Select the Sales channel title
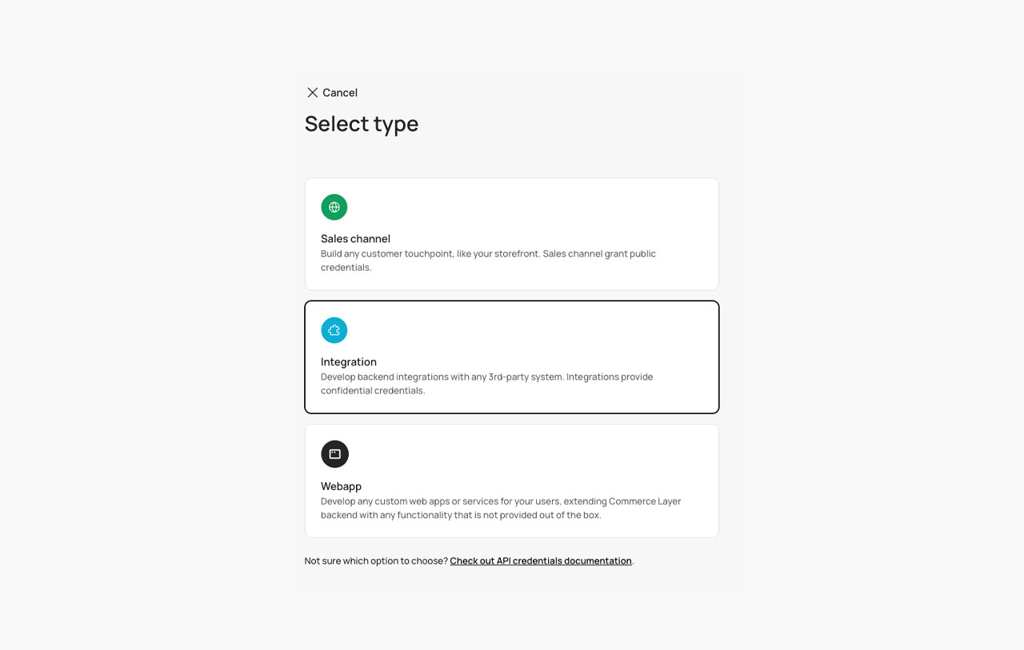Screen dimensions: 1024x650 (355, 238)
